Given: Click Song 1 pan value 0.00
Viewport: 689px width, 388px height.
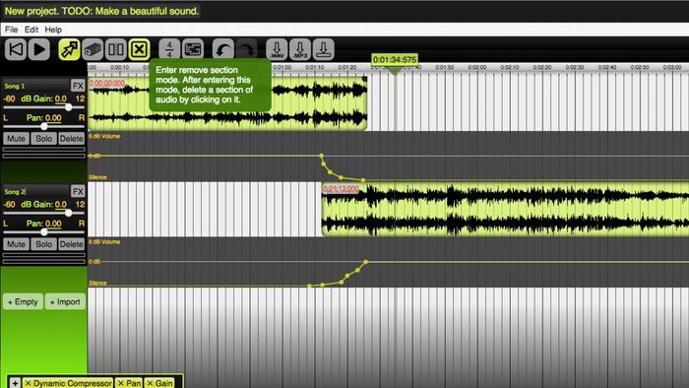Looking at the screenshot, I should coord(53,118).
